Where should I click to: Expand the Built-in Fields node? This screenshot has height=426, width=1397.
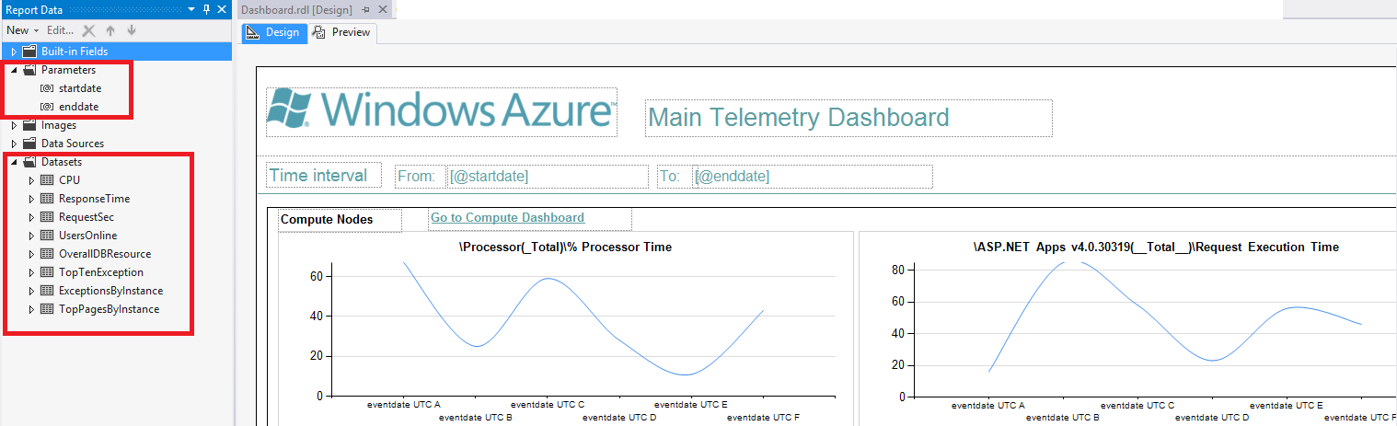14,52
